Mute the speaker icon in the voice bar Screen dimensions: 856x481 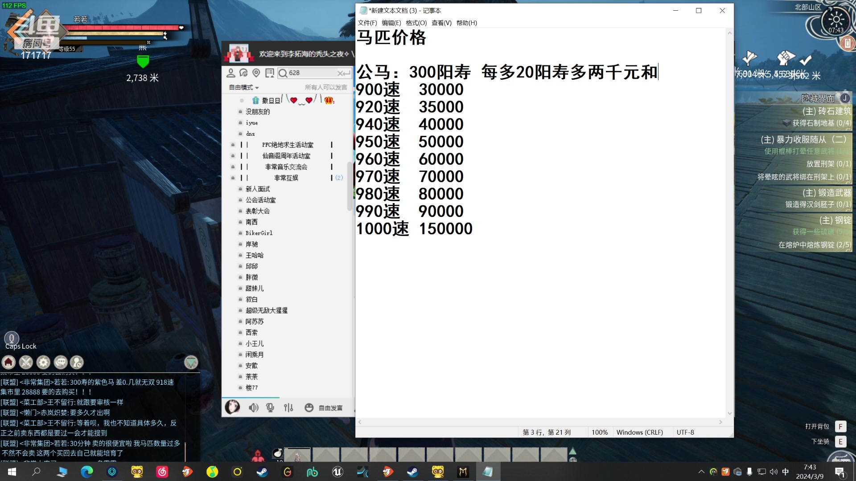pyautogui.click(x=254, y=408)
